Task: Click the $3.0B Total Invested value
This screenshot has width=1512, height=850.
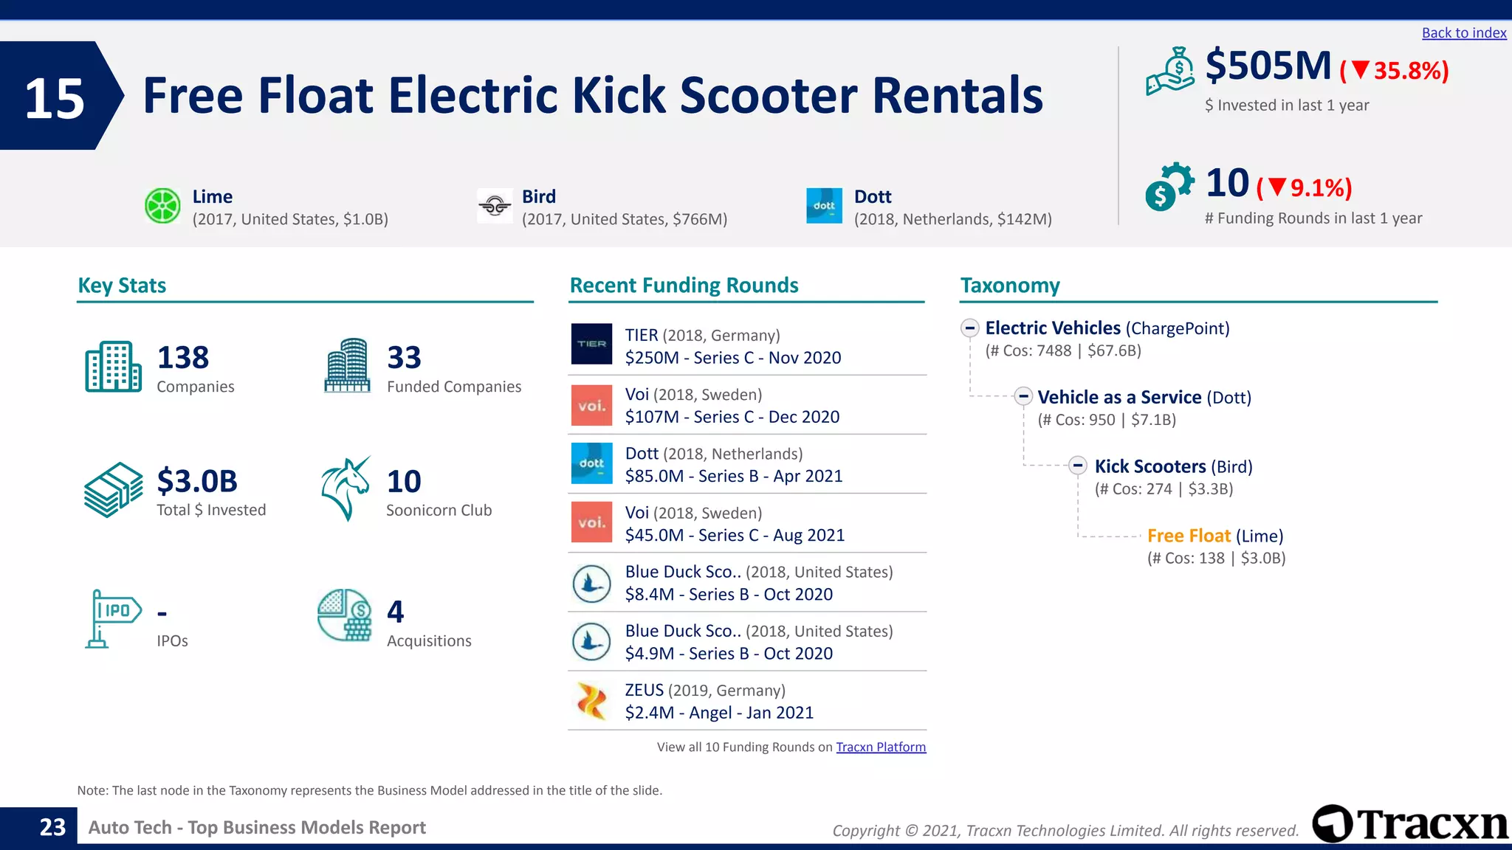Action: 197,481
